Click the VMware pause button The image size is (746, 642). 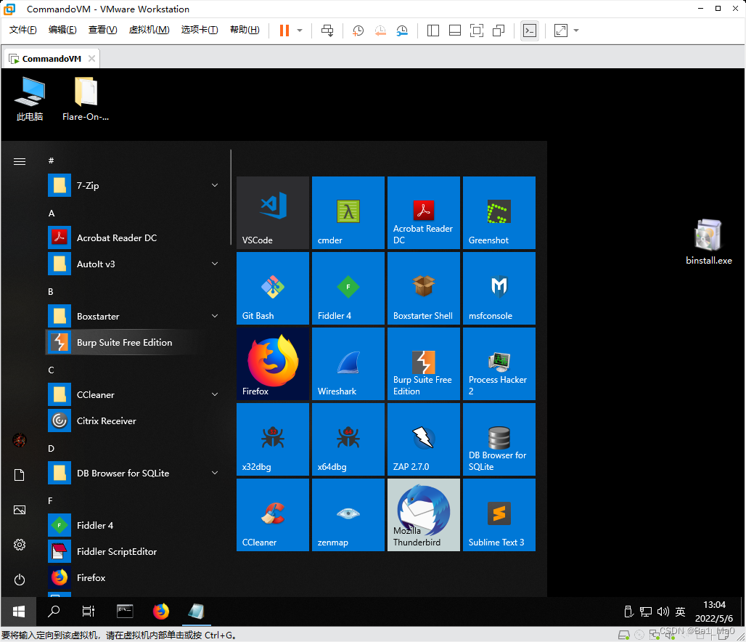coord(284,31)
